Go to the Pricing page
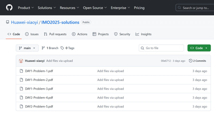 click(139, 8)
